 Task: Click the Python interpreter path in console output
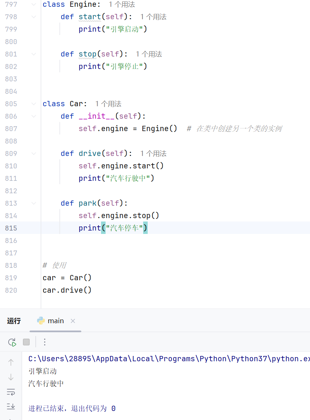pos(169,359)
